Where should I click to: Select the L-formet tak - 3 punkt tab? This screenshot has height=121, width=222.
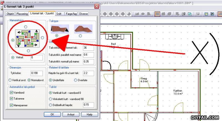tap(42, 13)
